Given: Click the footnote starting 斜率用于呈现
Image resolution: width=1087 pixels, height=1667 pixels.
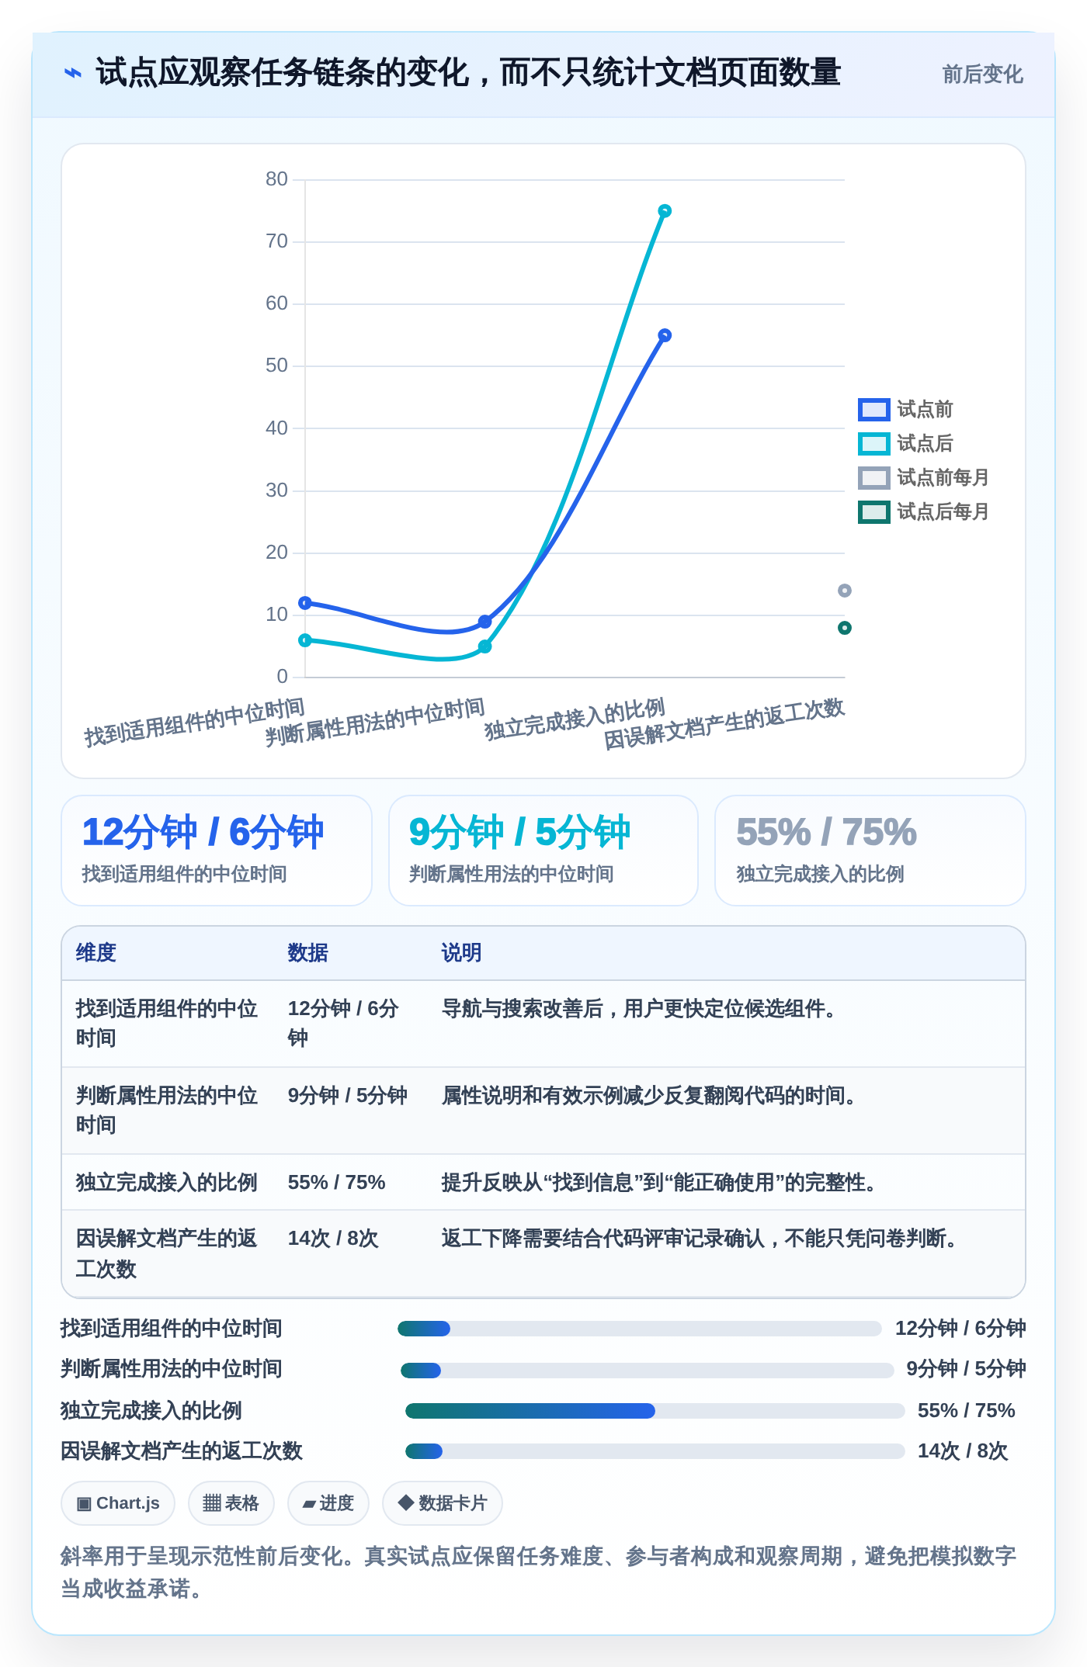Looking at the screenshot, I should tap(539, 1572).
